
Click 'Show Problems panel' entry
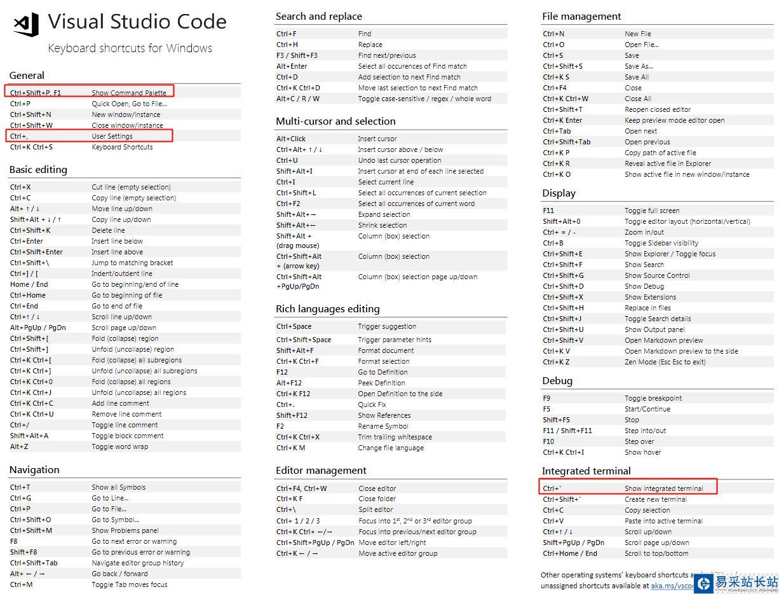125,530
